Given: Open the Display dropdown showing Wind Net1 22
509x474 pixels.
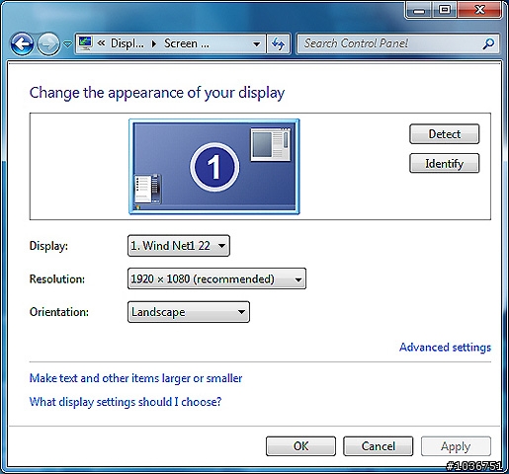Looking at the screenshot, I should (x=179, y=246).
